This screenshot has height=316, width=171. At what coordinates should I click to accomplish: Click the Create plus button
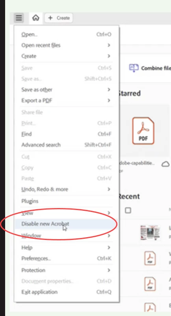pos(59,18)
